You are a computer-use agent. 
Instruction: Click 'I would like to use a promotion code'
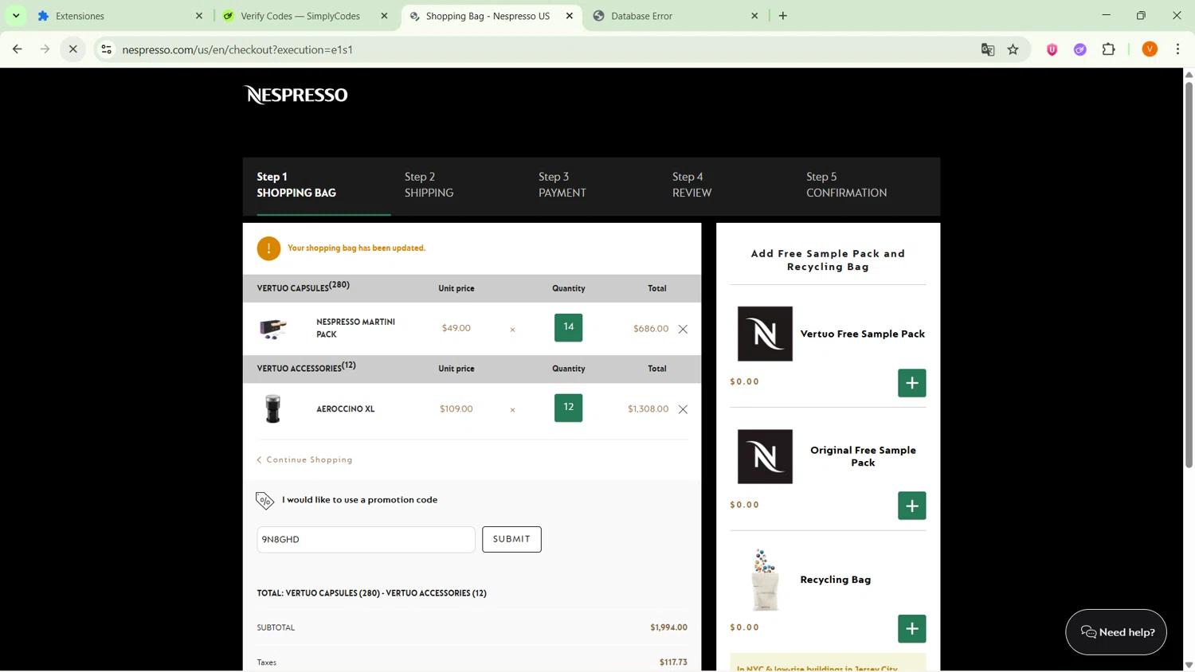tap(359, 500)
